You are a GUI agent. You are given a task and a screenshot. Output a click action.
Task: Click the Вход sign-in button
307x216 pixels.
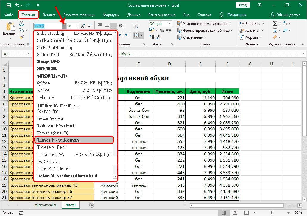pos(243,5)
